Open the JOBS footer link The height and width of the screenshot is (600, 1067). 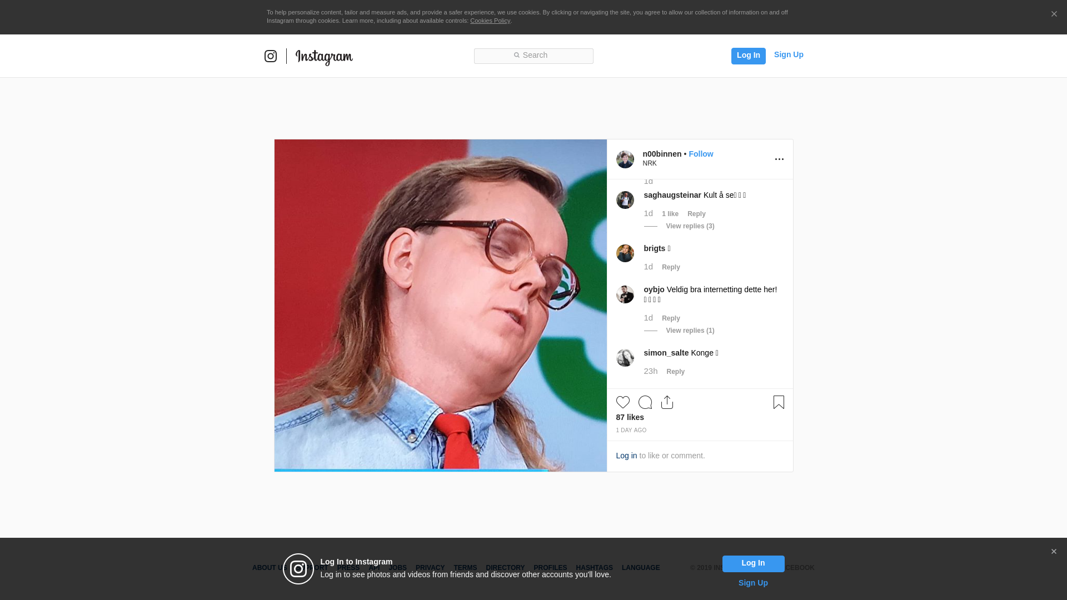[398, 568]
